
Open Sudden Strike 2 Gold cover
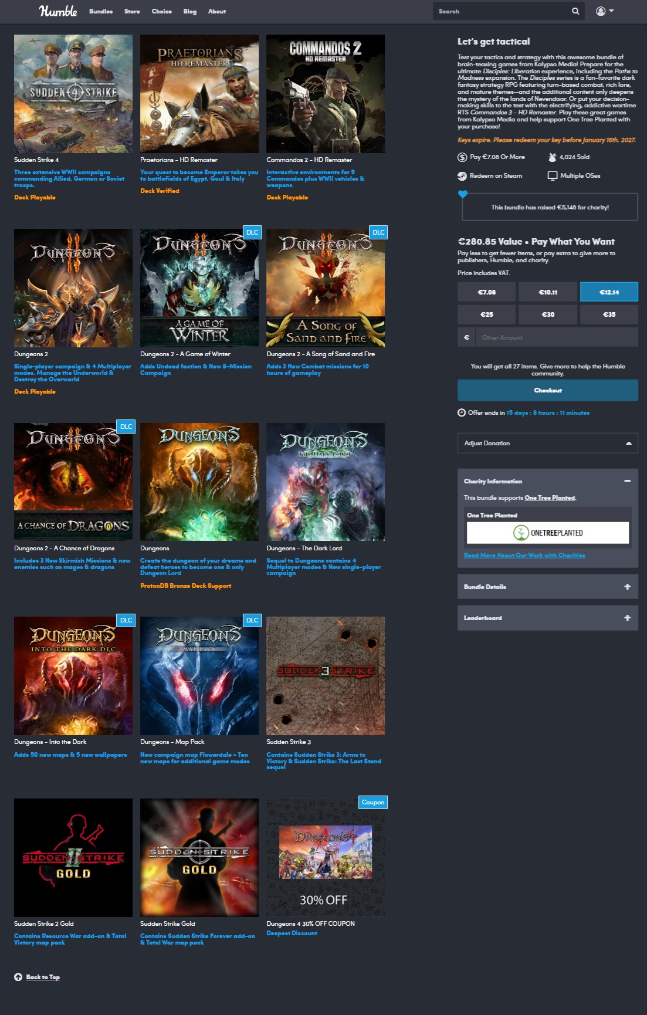click(x=73, y=858)
